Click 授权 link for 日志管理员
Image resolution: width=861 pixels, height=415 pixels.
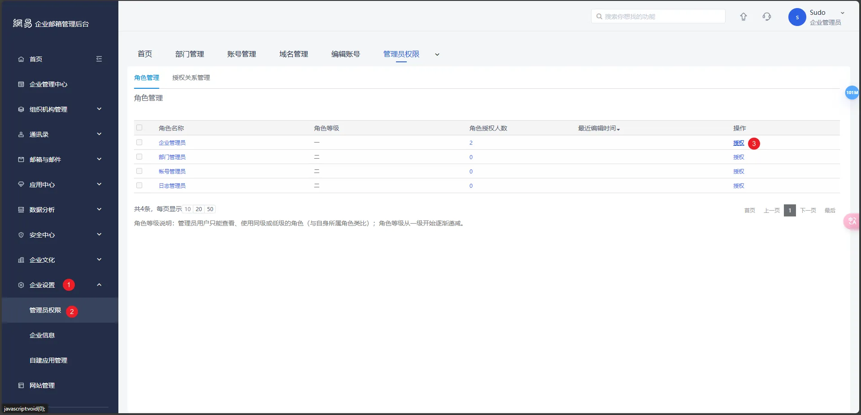[x=738, y=186]
